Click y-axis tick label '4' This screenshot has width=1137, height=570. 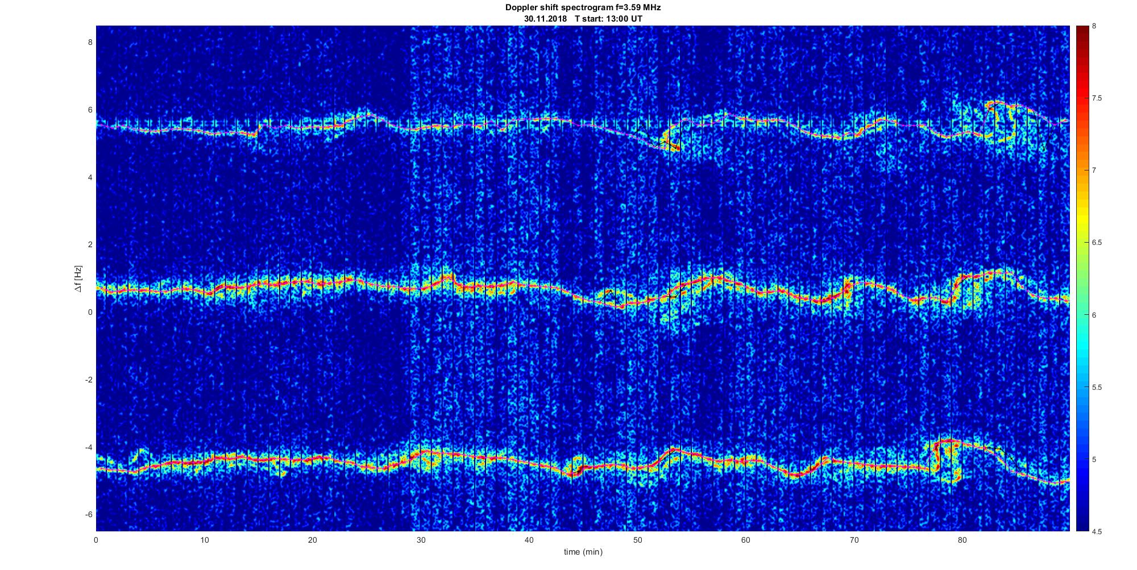[89, 177]
